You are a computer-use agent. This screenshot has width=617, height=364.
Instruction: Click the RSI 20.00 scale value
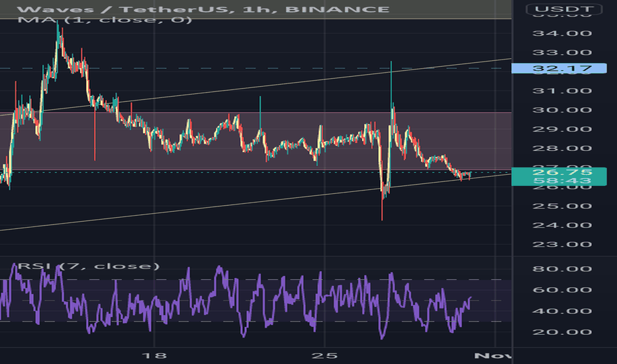[x=562, y=332]
